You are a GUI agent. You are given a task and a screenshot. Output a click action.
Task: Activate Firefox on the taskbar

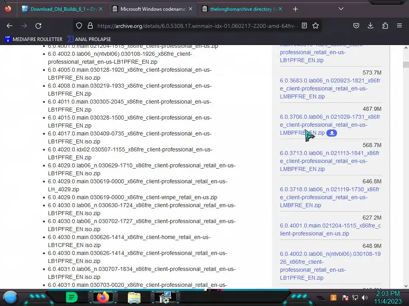pyautogui.click(x=103, y=297)
